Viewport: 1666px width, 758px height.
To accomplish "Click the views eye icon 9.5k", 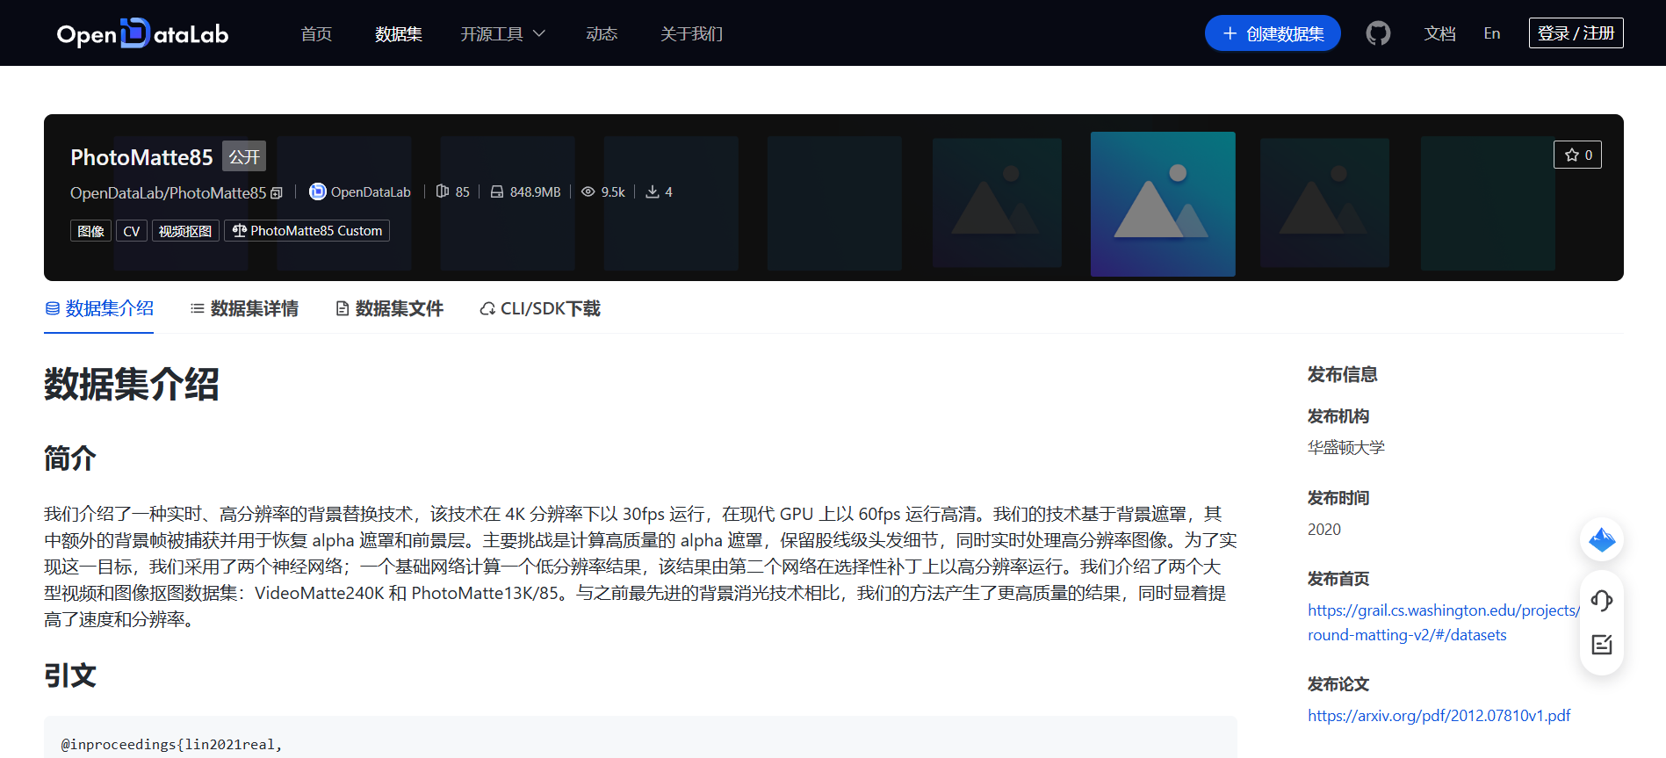I will [588, 191].
